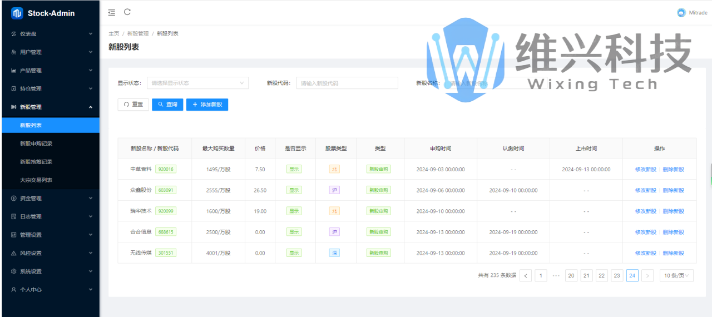Jump to page 21 in pagination
Viewport: 712px width, 317px height.
click(x=586, y=275)
